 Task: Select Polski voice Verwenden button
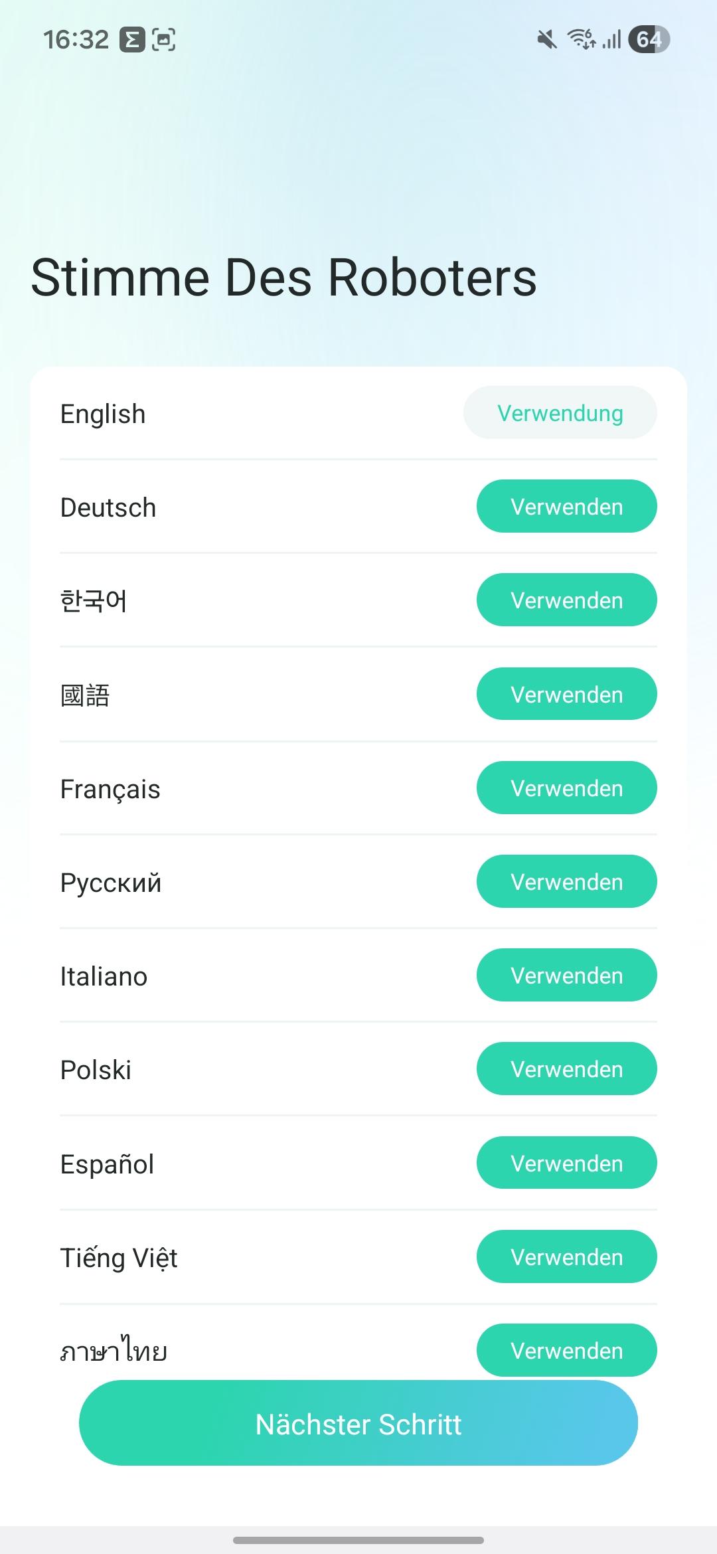[566, 1069]
